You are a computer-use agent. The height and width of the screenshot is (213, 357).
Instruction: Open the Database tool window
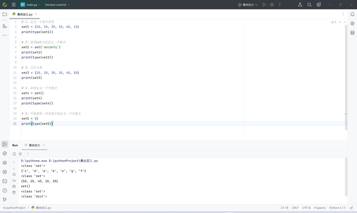pyautogui.click(x=353, y=33)
